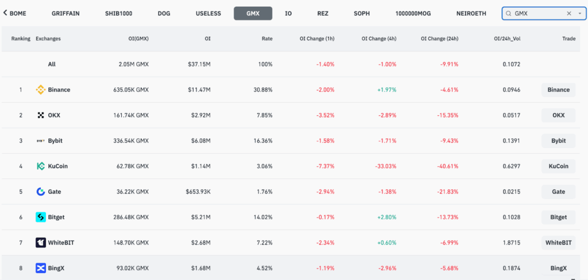Click the Exchanges column header
588x280 pixels.
[x=48, y=38]
